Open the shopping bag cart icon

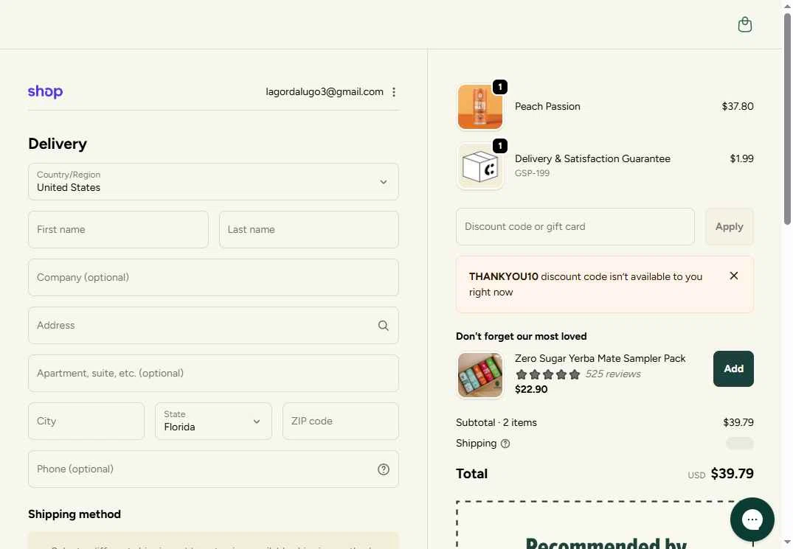click(744, 24)
